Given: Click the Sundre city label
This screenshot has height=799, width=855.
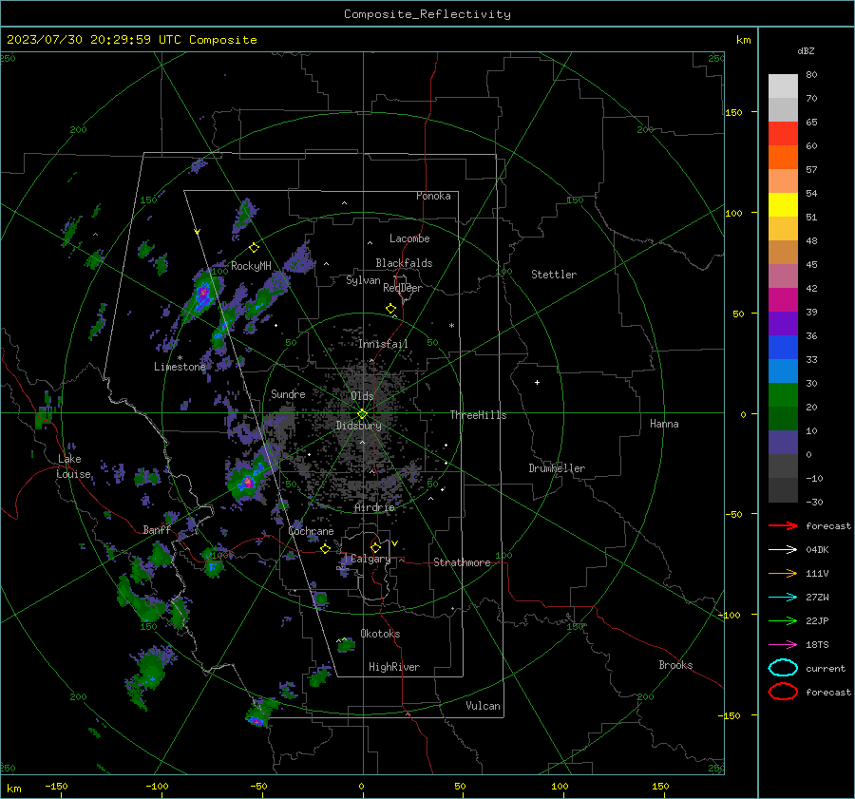Looking at the screenshot, I should click(x=288, y=393).
